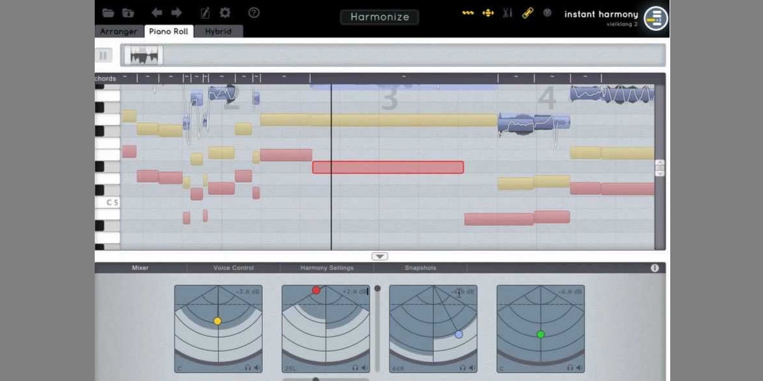
Task: Open the instant harmony vielklang logo menu
Action: pos(655,18)
